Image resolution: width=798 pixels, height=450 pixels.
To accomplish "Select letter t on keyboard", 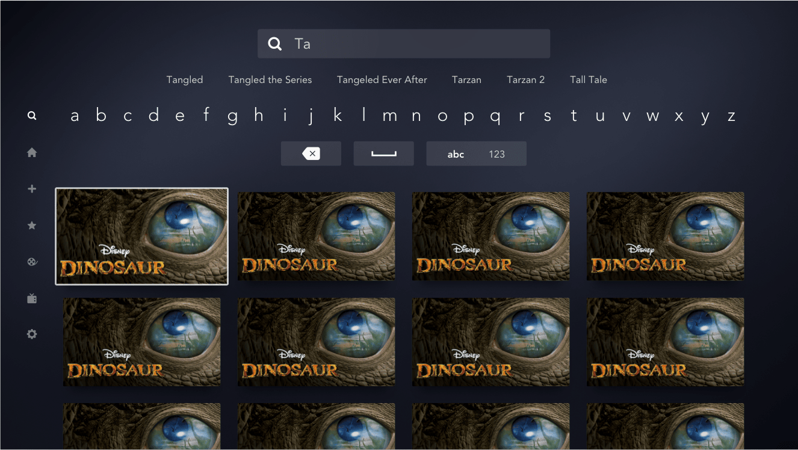I will point(574,116).
